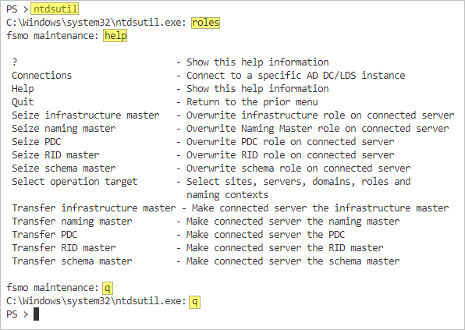Click the Transfer PDC command
Viewport: 465px width, 330px height.
coord(44,235)
